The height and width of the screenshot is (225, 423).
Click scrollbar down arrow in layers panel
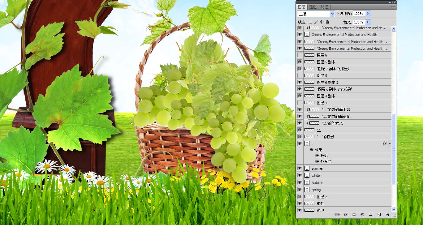[x=394, y=210]
